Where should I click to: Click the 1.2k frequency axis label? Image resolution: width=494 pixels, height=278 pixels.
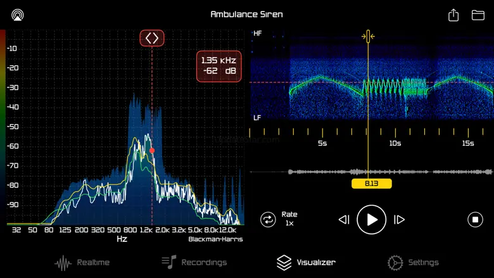point(146,230)
